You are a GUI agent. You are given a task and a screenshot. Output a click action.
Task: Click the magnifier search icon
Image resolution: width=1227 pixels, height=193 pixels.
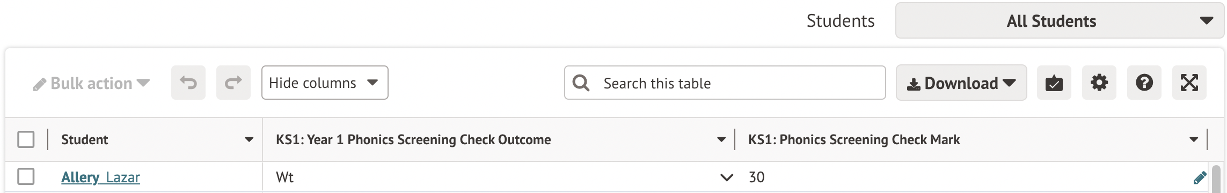pyautogui.click(x=581, y=83)
